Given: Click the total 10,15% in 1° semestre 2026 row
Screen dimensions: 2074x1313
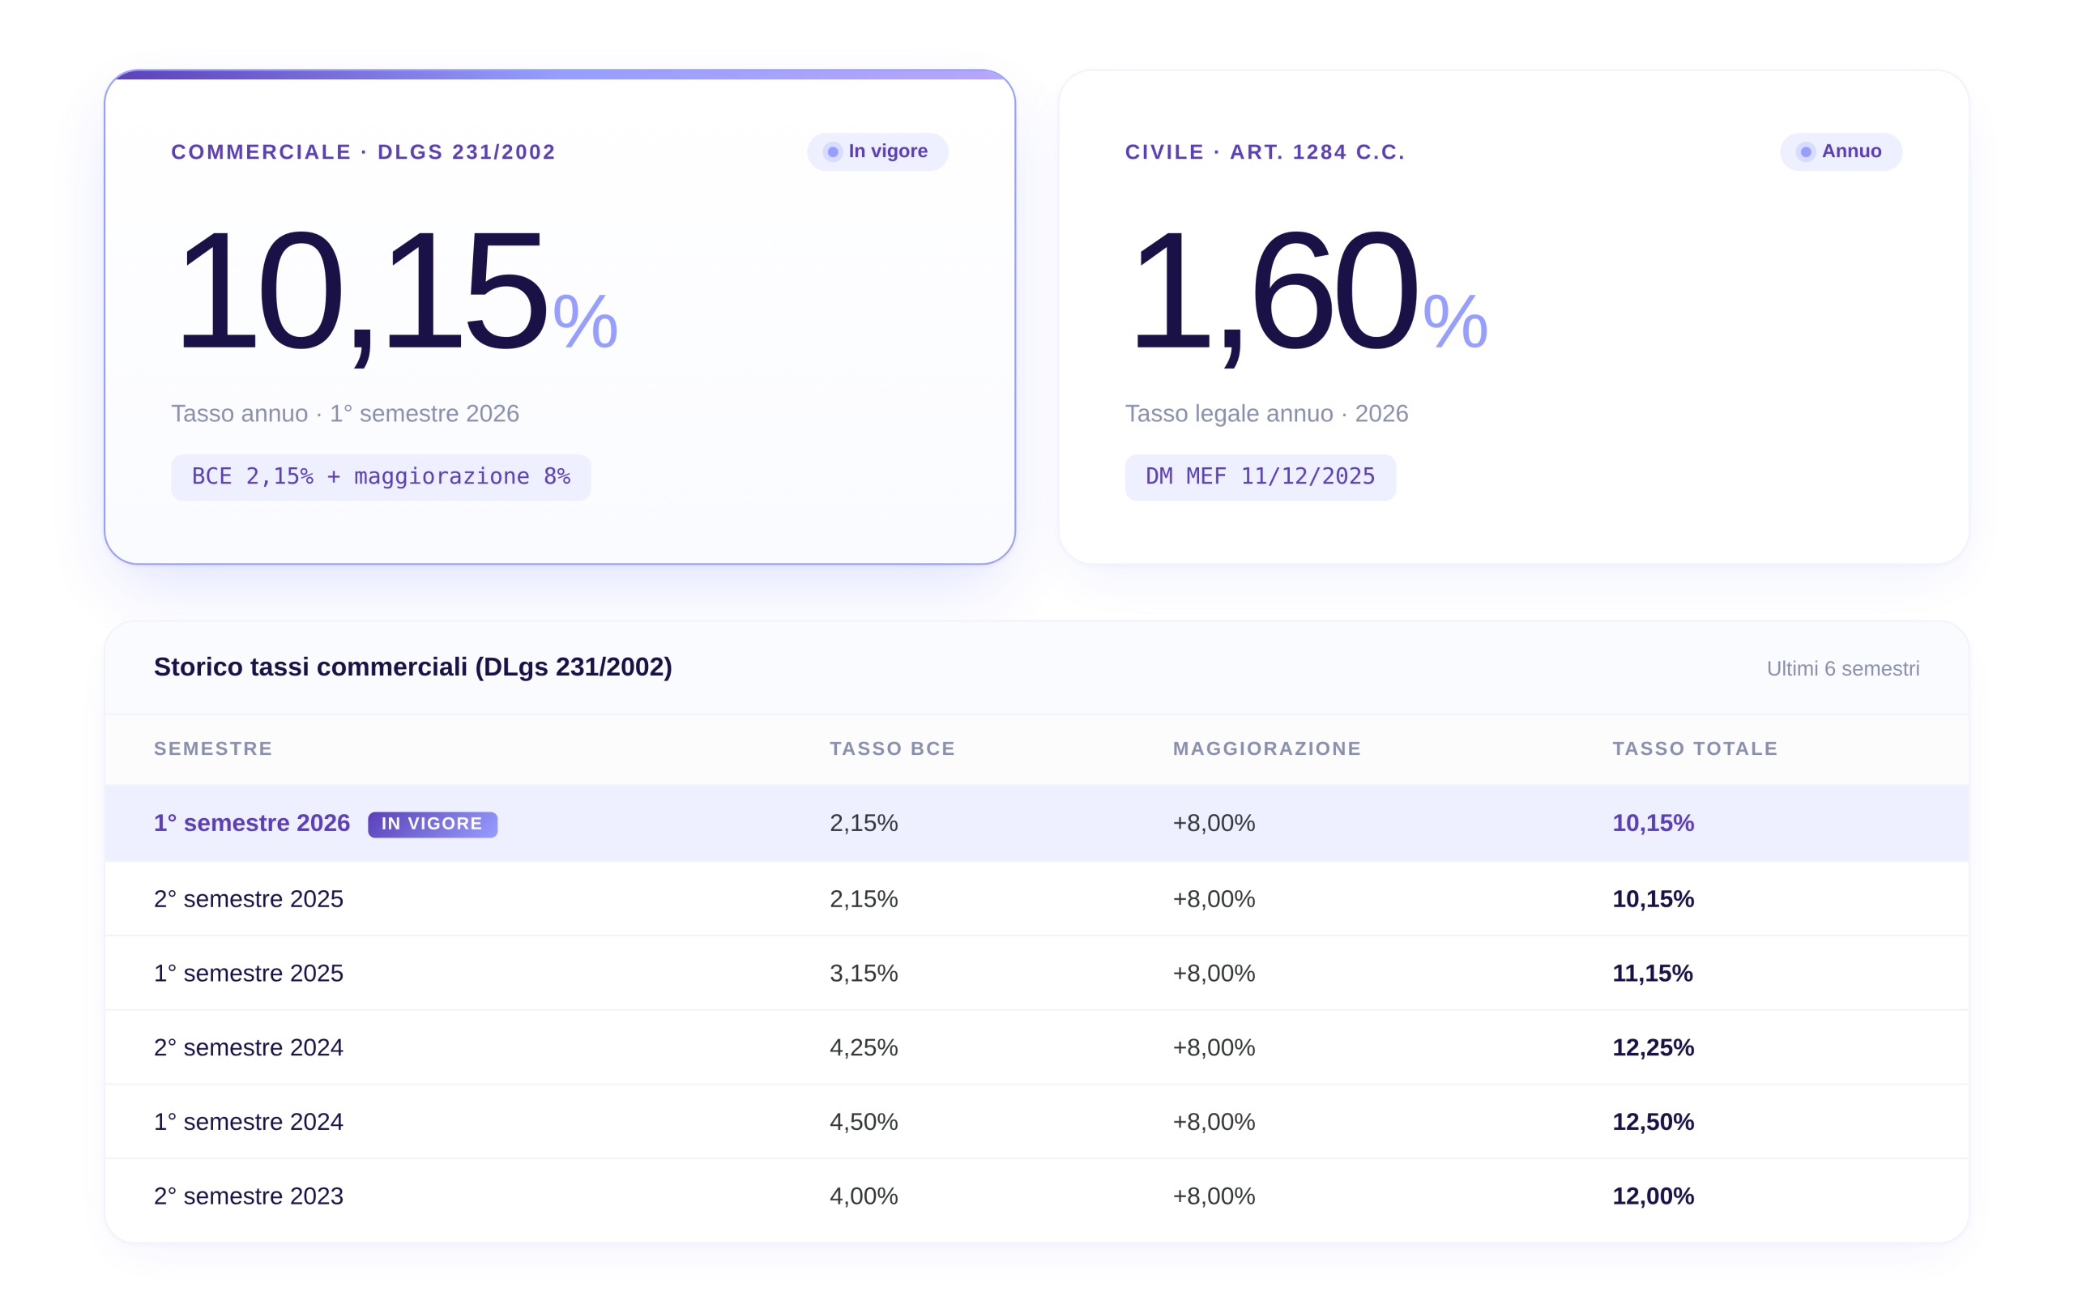Looking at the screenshot, I should [1653, 823].
